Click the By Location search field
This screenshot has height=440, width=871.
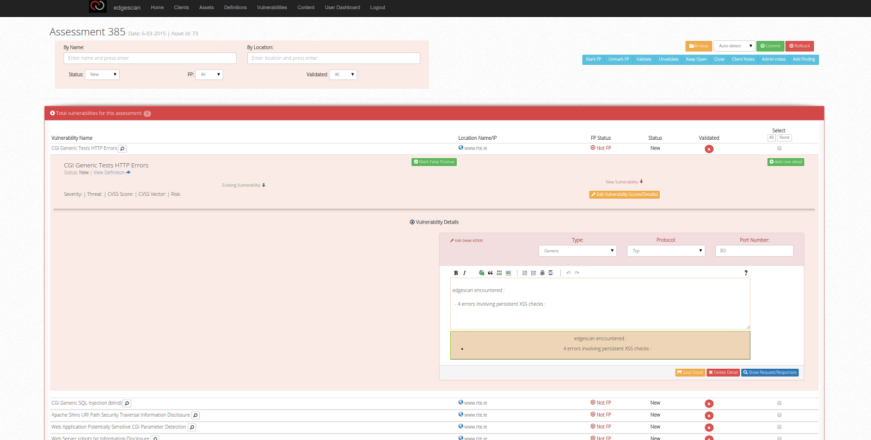click(x=334, y=58)
